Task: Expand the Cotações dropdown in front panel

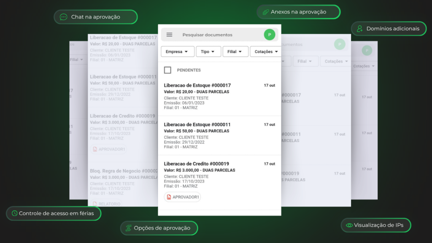Action: coord(266,51)
